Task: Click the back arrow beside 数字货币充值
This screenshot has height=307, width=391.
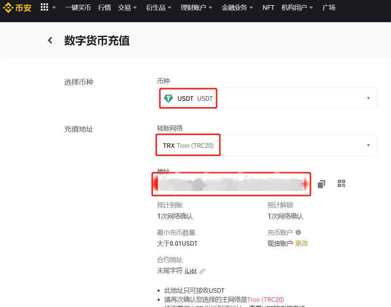Action: [50, 40]
